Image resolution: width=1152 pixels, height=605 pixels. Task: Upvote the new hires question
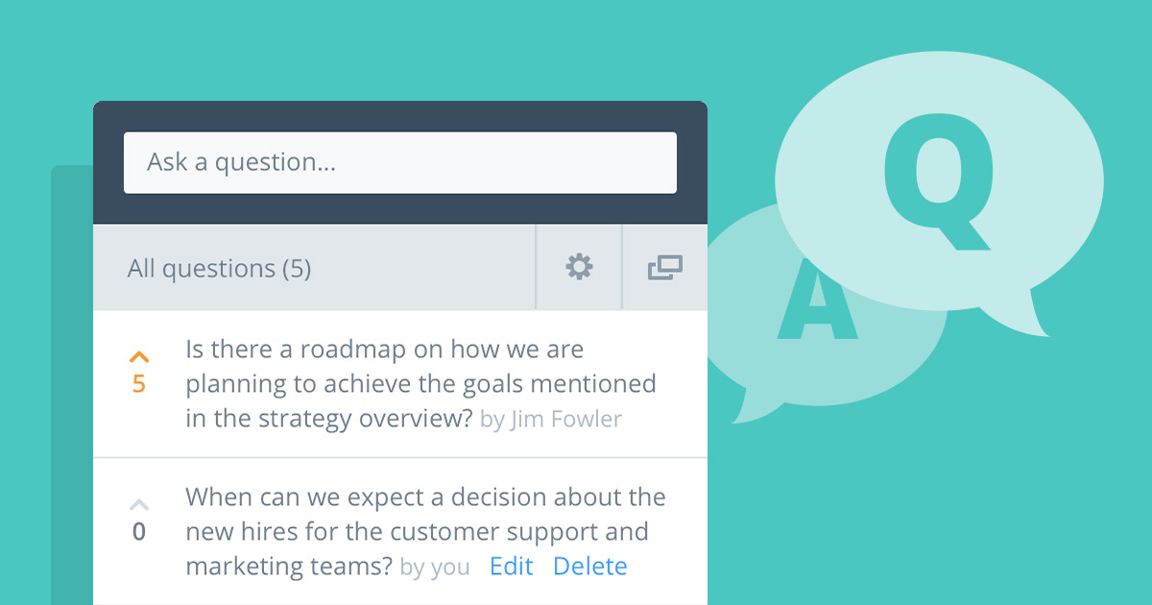(139, 504)
